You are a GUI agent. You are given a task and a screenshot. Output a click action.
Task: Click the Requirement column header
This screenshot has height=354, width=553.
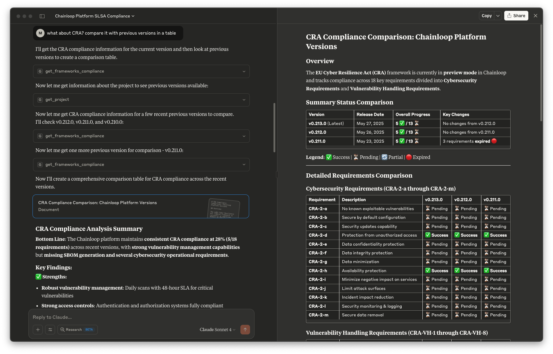point(323,200)
